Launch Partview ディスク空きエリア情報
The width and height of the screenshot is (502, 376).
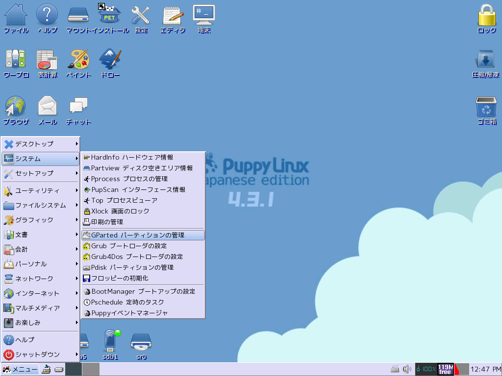pyautogui.click(x=143, y=168)
